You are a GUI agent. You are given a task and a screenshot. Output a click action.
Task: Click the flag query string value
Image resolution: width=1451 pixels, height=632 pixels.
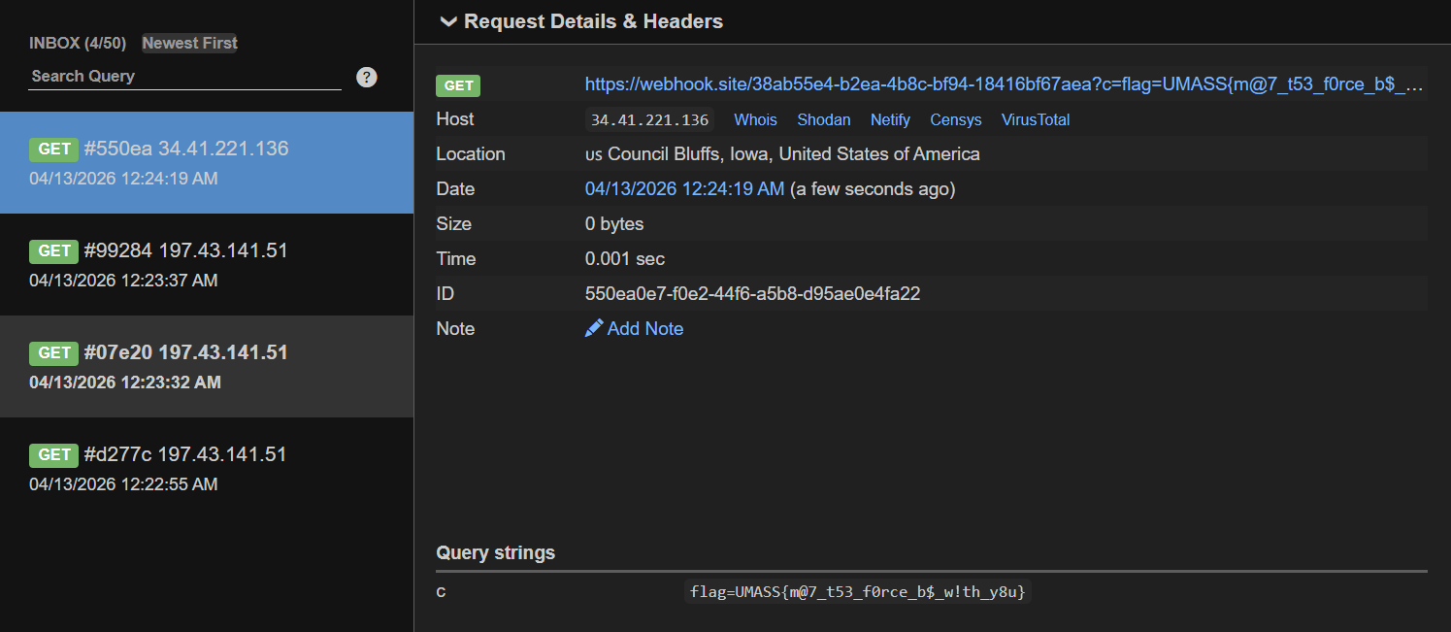tap(857, 591)
